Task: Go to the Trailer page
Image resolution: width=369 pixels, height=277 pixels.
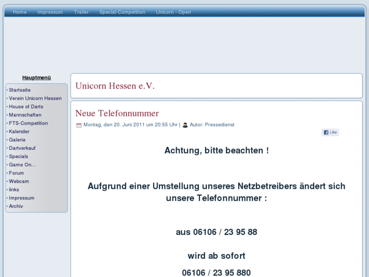Action: tap(81, 12)
